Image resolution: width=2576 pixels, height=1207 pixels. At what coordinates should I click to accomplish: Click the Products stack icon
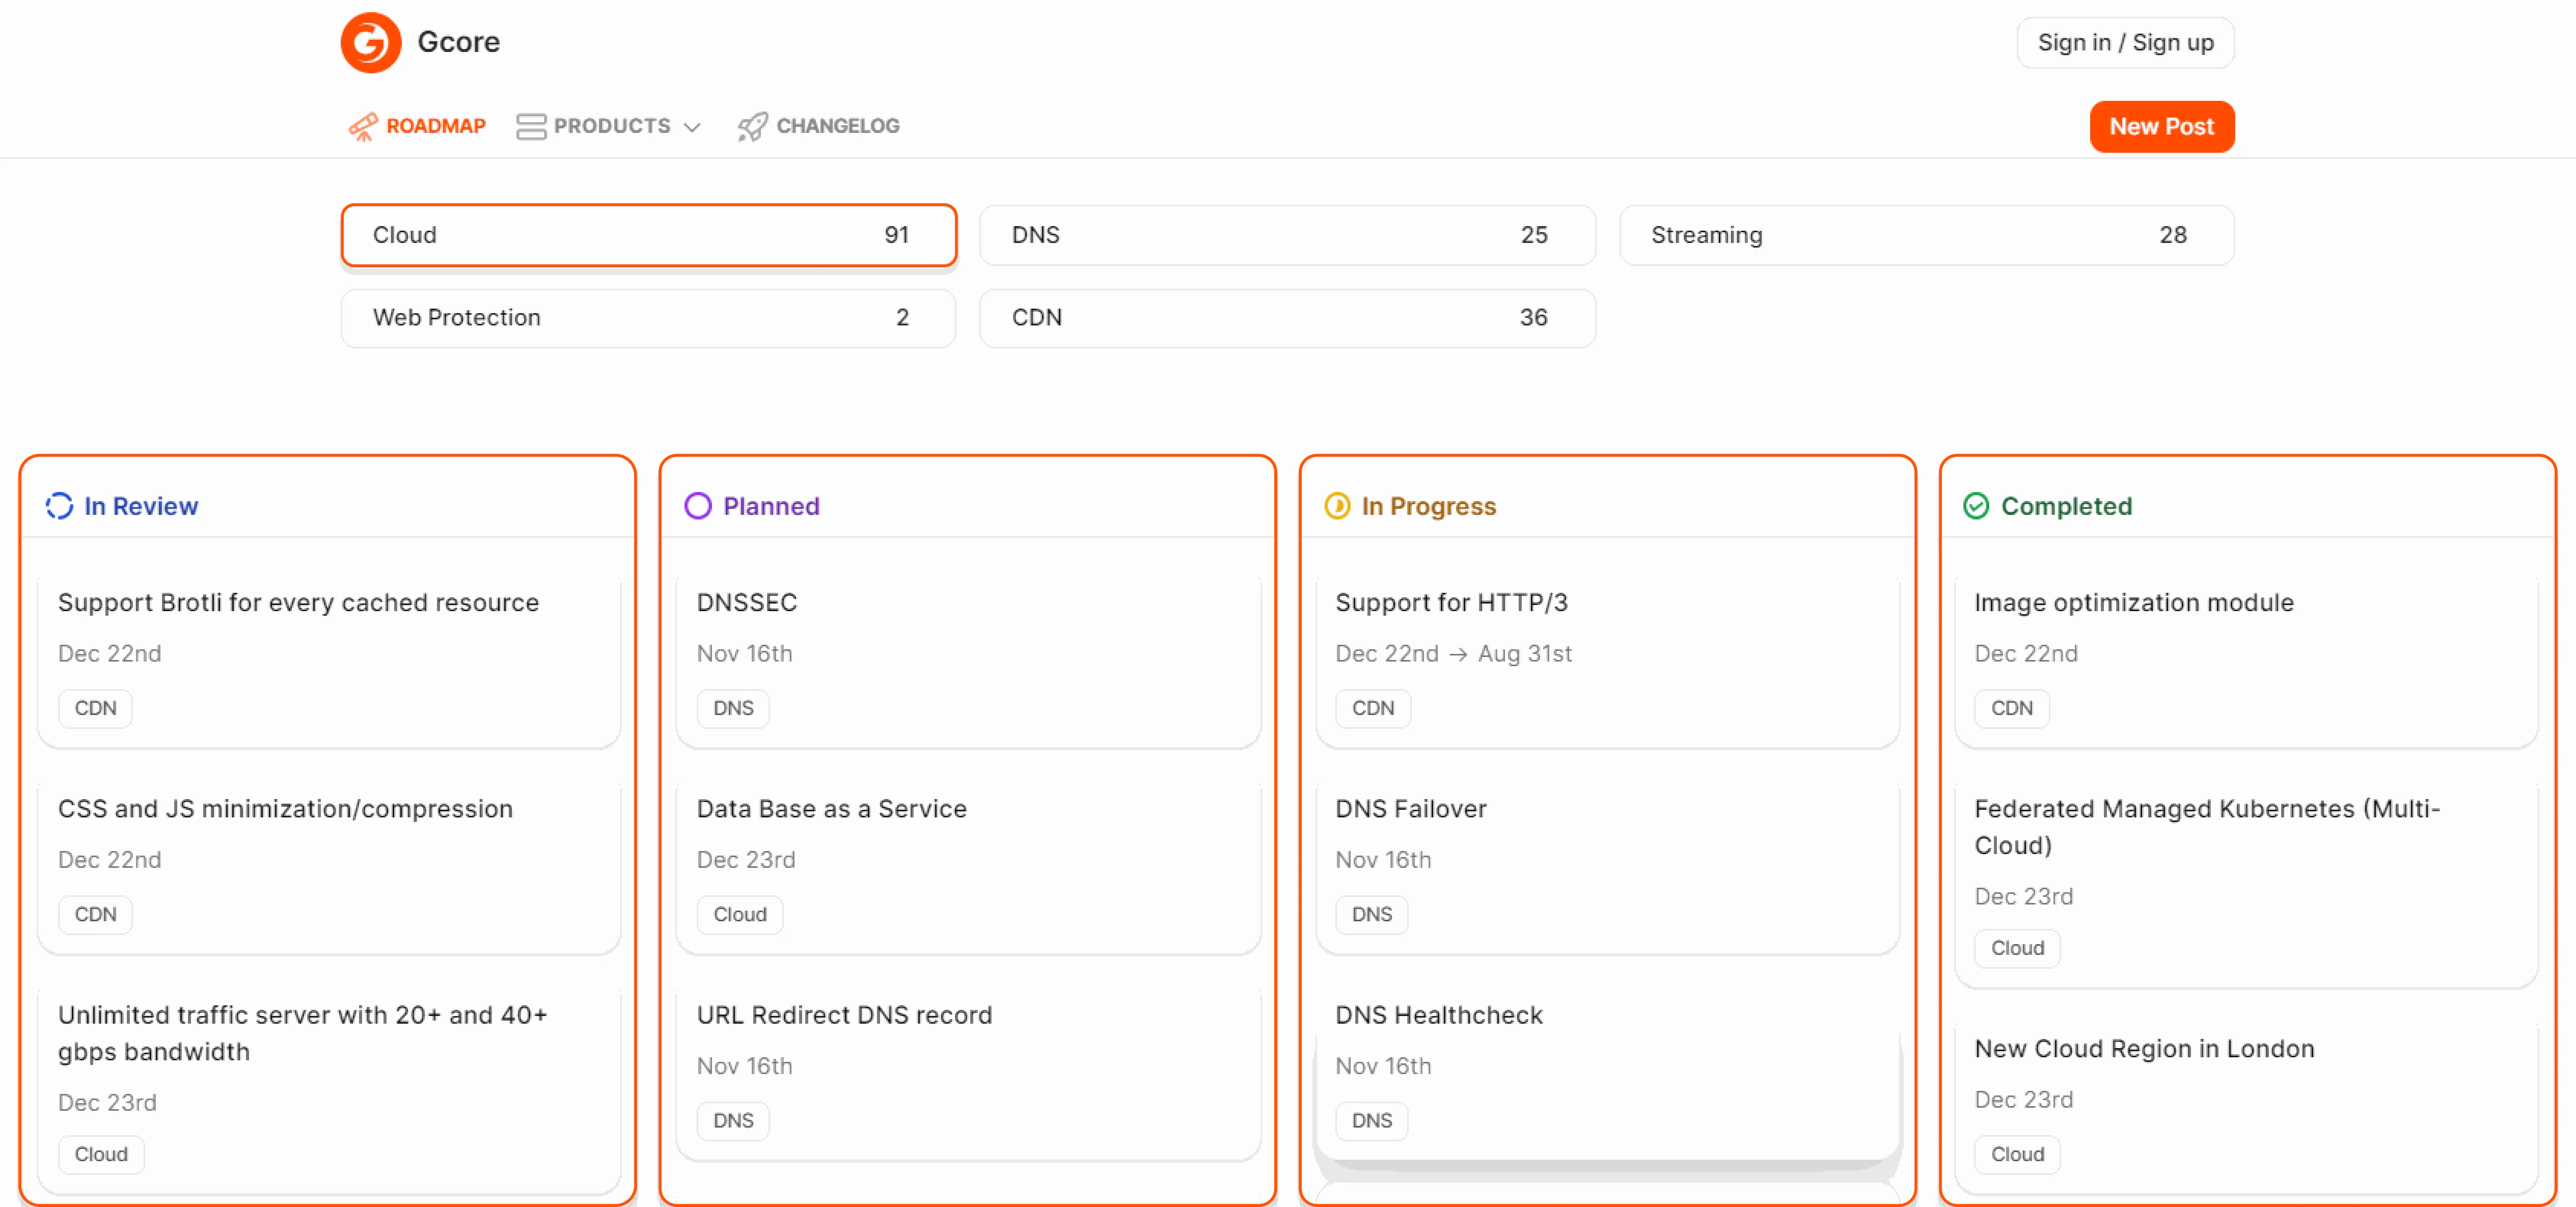(x=531, y=126)
